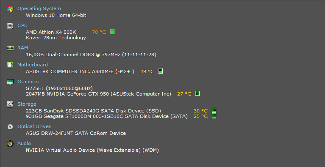Open the CPU section heading
Viewport: 325px width, 167px height.
pyautogui.click(x=22, y=25)
